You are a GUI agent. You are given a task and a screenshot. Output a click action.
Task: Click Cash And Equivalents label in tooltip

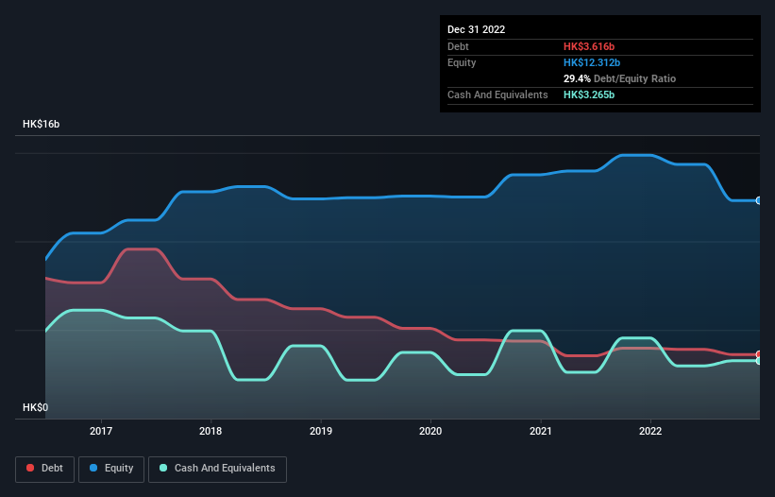497,94
